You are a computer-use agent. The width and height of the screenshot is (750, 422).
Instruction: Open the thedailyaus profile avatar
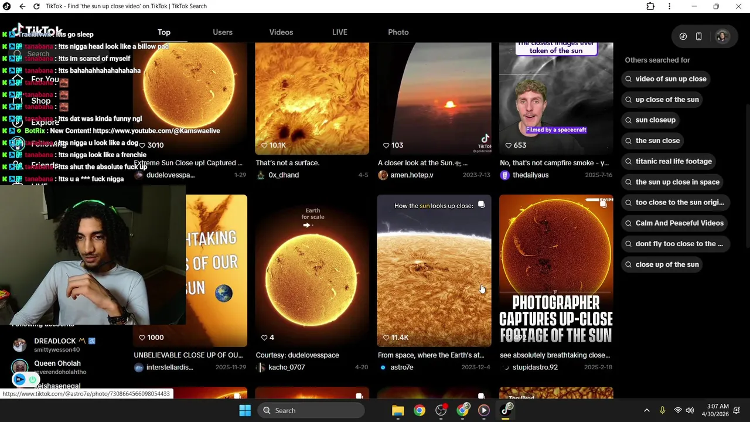504,175
